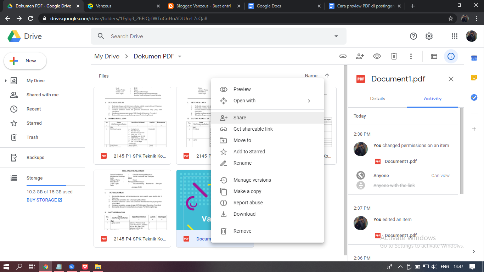
Task: Delete the selection with the trash icon
Action: tap(394, 56)
